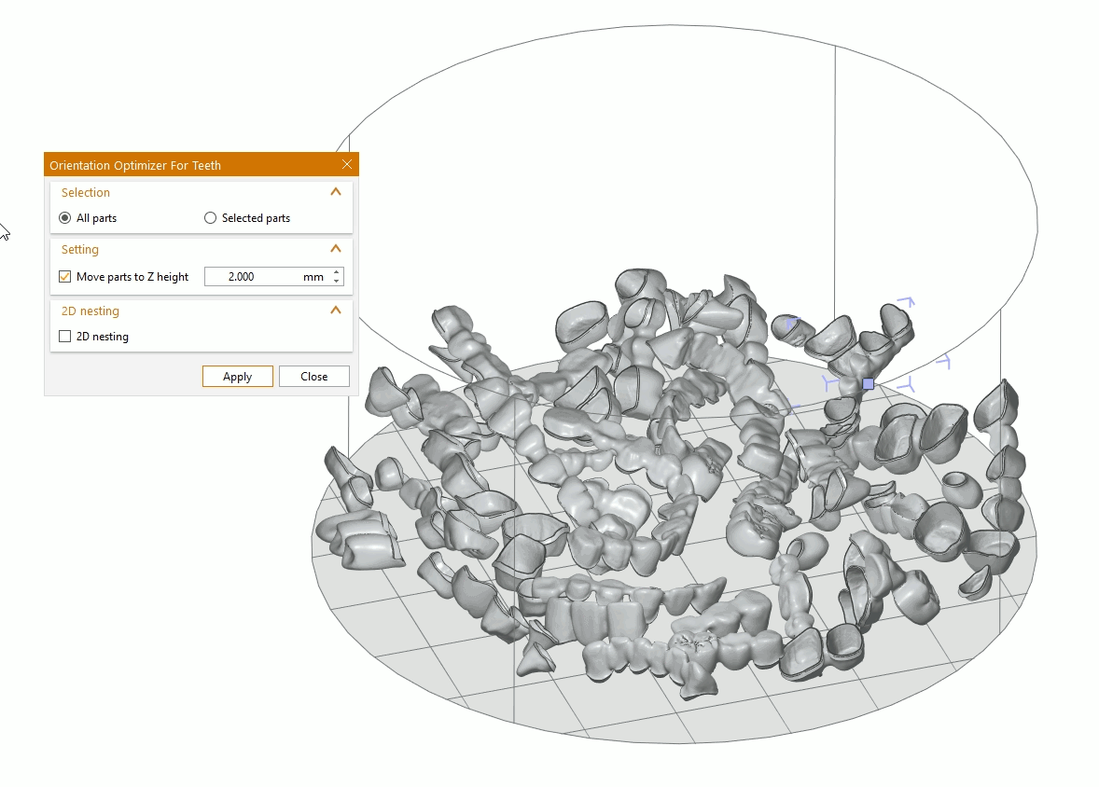Click the Orientation Optimizer For Teeth title bar
This screenshot has height=787, width=1099.
[x=187, y=165]
